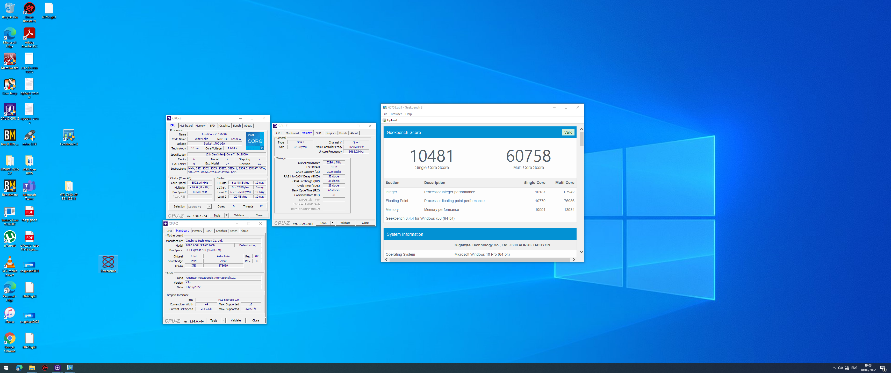This screenshot has width=891, height=373.
Task: Expand Tools dropdown arrow in CPU tab window
Action: pos(227,215)
